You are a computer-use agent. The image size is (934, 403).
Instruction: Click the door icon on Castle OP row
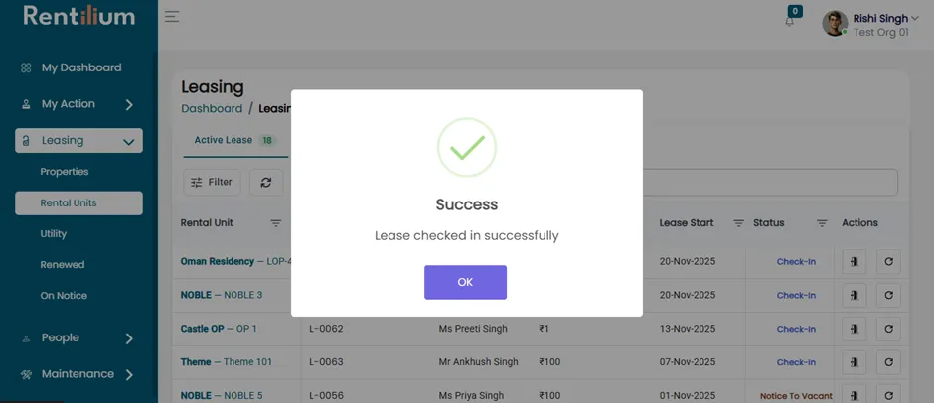(x=854, y=329)
